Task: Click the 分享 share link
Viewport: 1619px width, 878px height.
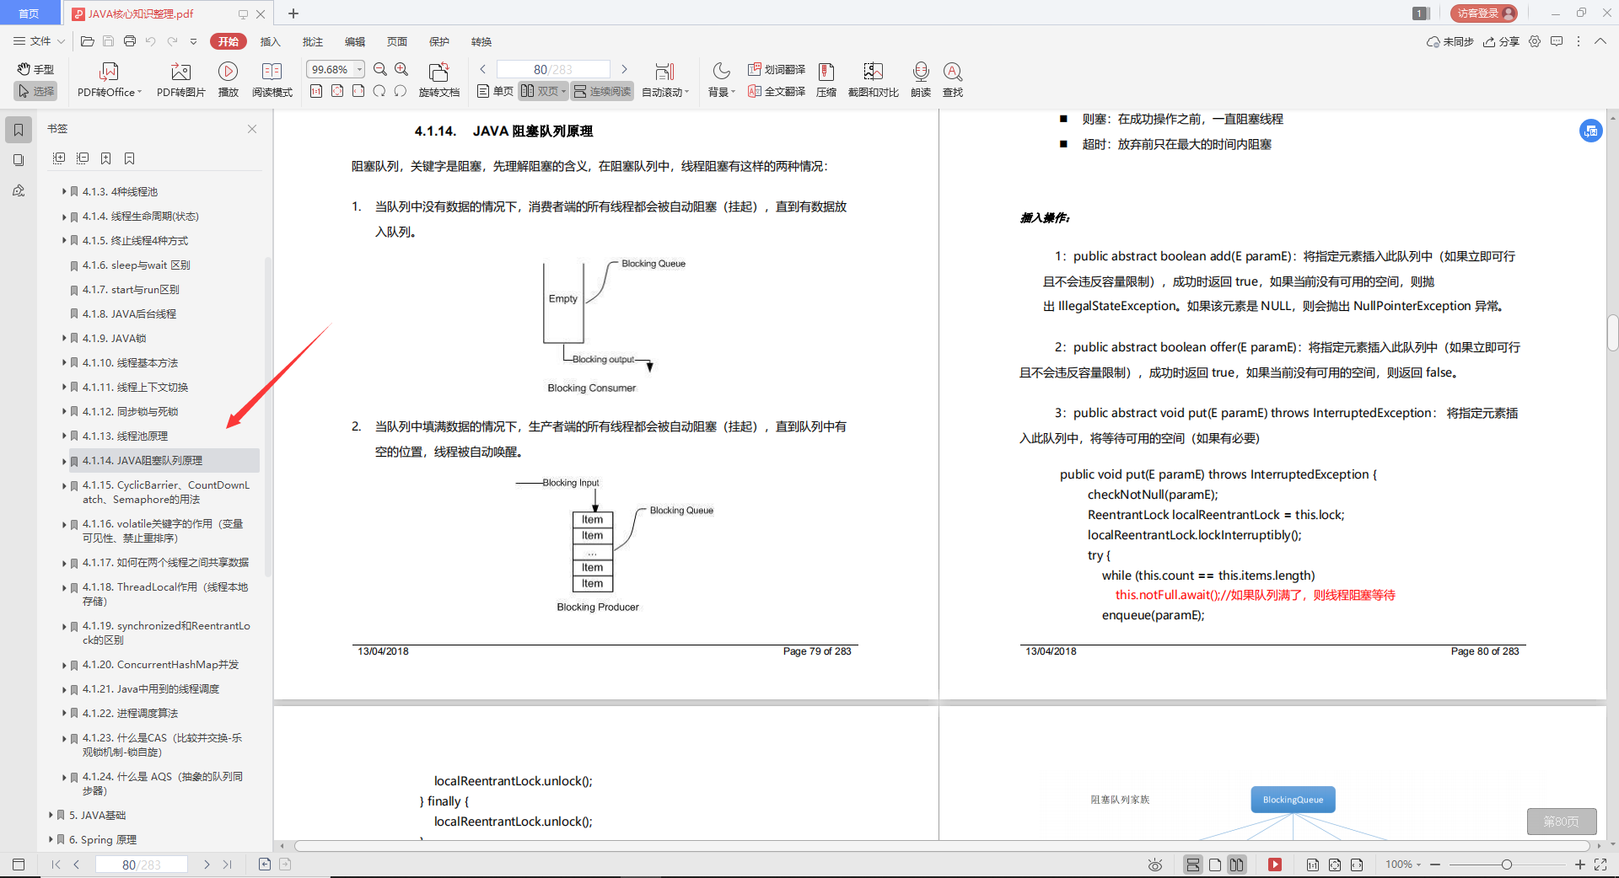Action: click(x=1501, y=41)
